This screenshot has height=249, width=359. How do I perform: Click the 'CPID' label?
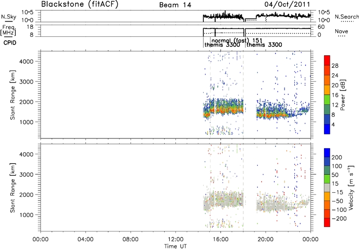[x=10, y=43]
